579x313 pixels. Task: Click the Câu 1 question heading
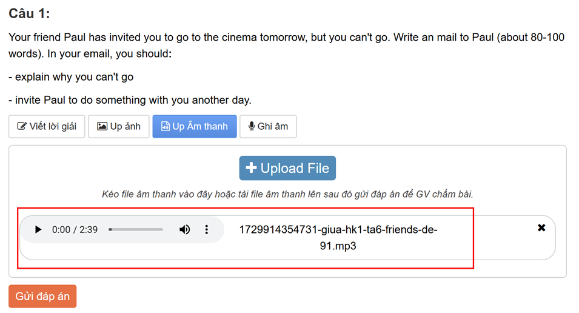pos(30,14)
